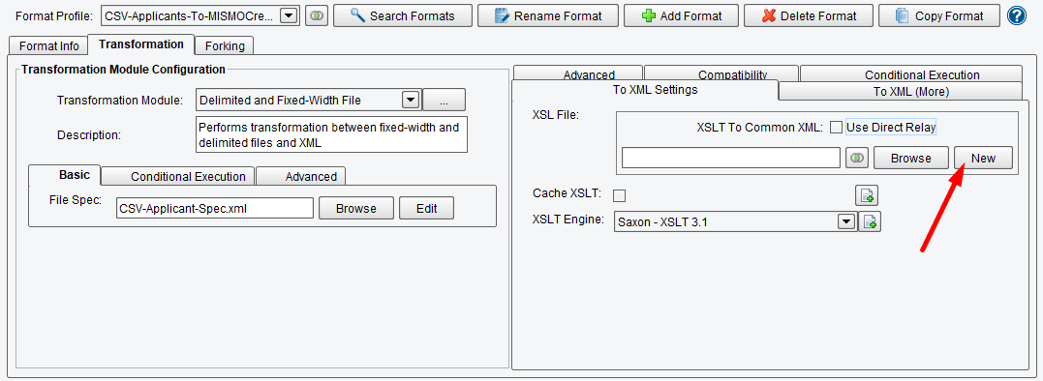This screenshot has width=1043, height=381.
Task: Click the XSL File path input field
Action: click(731, 158)
